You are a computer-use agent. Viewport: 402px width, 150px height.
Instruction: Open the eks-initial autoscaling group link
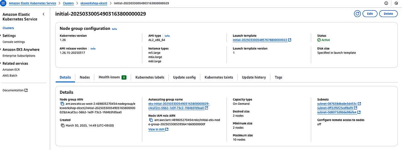click(x=179, y=106)
